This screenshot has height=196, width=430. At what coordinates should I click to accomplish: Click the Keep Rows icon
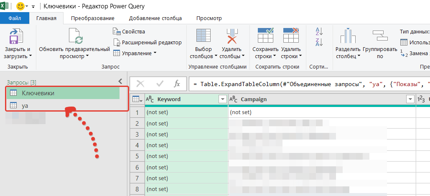(265, 36)
